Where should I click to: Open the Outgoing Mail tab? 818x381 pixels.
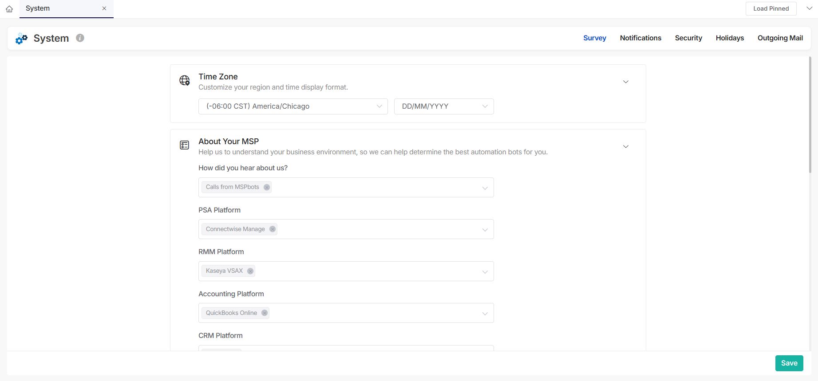pyautogui.click(x=780, y=38)
